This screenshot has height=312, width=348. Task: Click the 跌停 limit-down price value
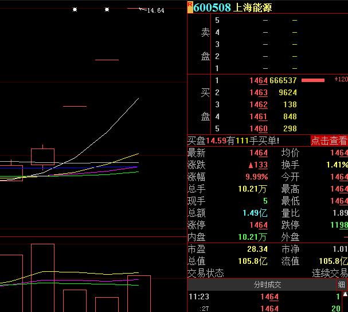click(338, 225)
